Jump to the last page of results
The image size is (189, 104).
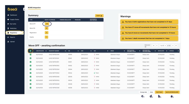click(x=176, y=46)
